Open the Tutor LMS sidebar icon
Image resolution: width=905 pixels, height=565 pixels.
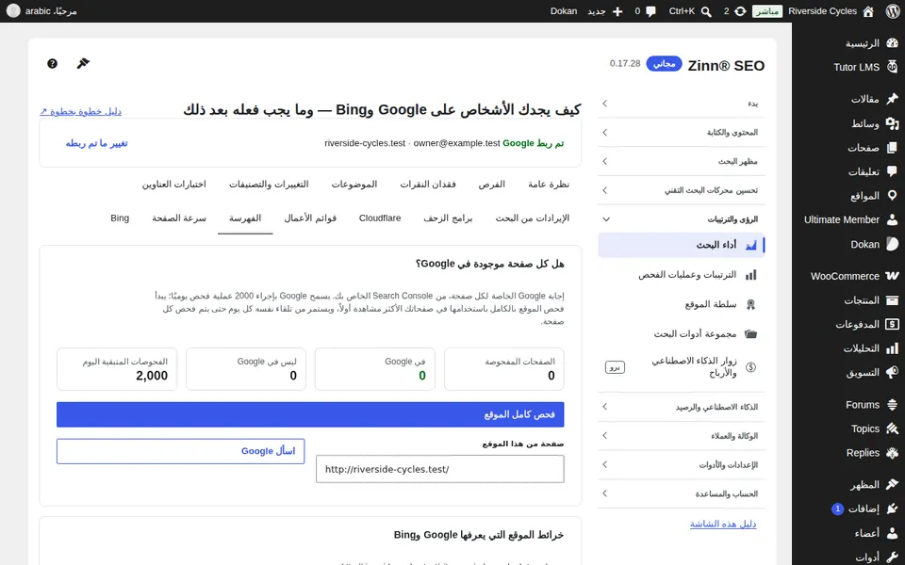coord(893,67)
